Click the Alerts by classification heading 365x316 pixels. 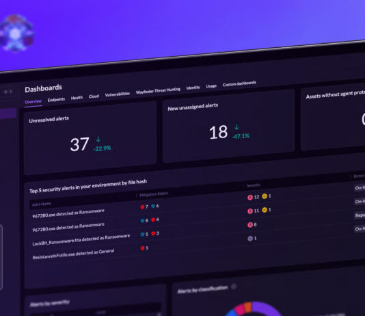coord(202,289)
